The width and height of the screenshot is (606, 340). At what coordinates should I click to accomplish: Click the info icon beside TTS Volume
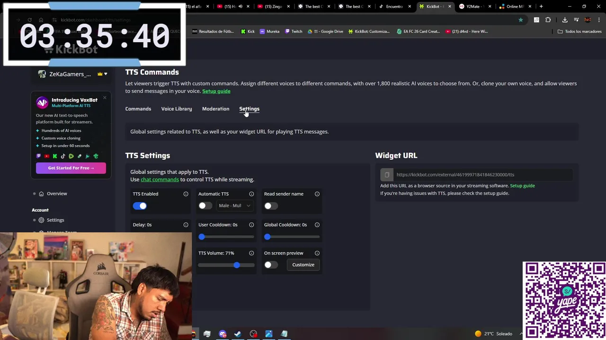(x=251, y=253)
